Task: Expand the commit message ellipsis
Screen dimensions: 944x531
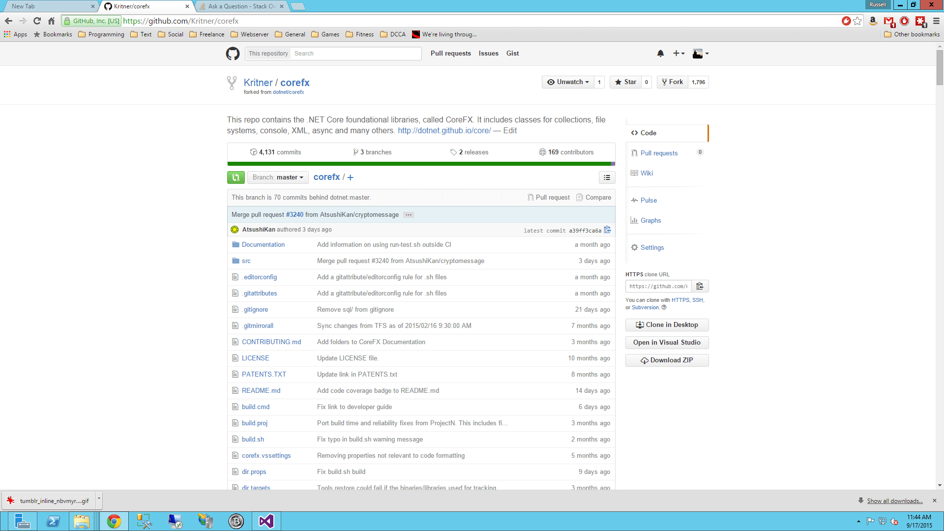Action: [x=409, y=215]
